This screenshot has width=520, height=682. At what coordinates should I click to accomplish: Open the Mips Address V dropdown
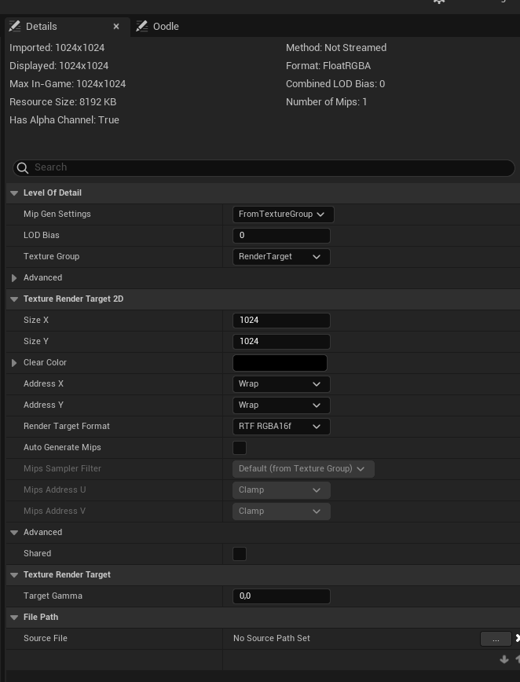(x=281, y=511)
